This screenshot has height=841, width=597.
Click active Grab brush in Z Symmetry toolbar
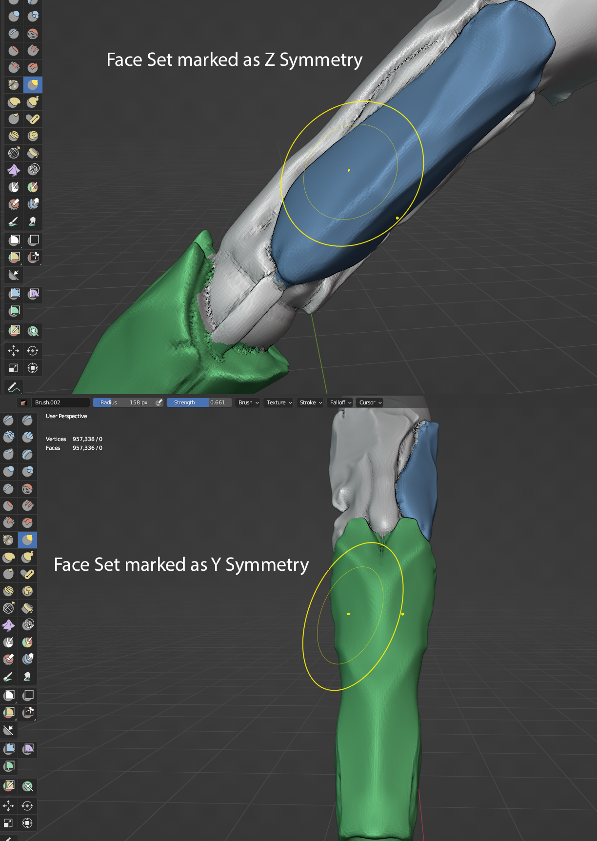click(33, 85)
